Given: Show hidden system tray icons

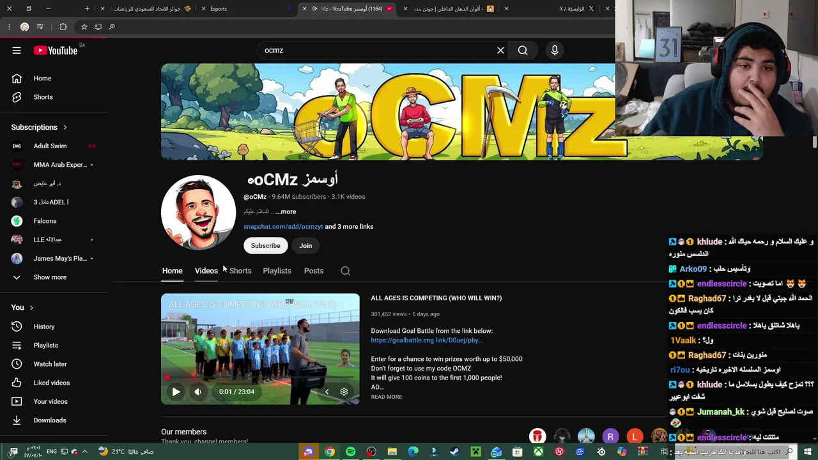Looking at the screenshot, I should pyautogui.click(x=84, y=452).
